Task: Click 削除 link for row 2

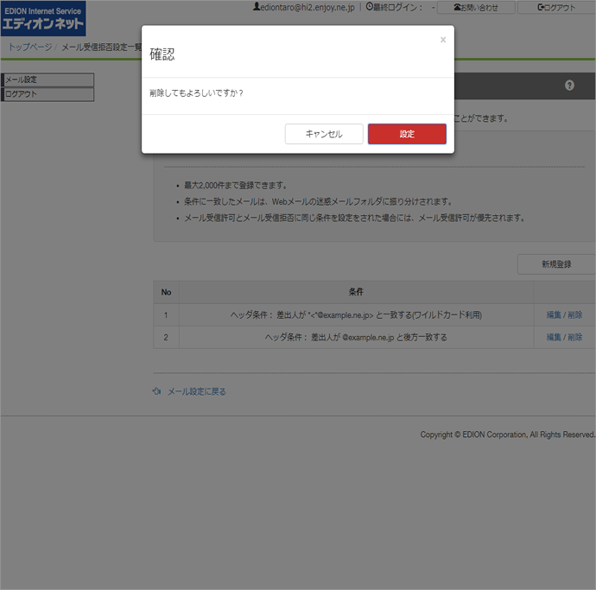Action: [x=575, y=337]
